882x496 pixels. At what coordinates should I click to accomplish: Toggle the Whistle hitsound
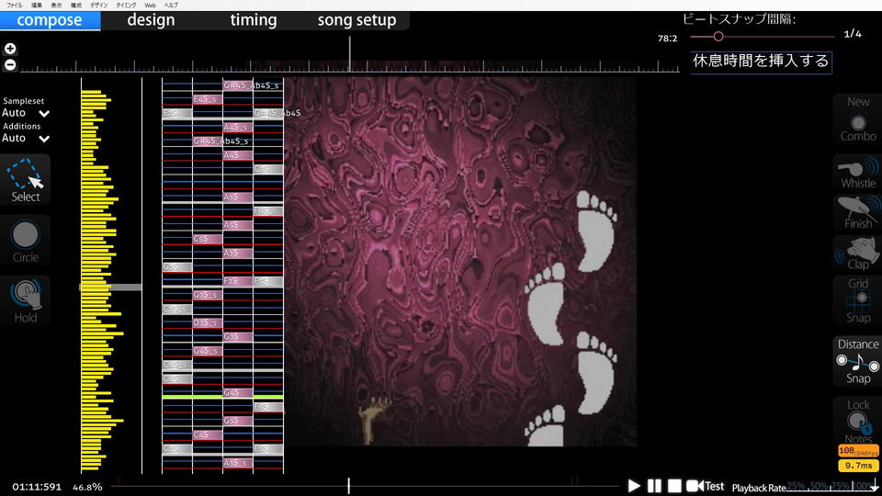[858, 173]
